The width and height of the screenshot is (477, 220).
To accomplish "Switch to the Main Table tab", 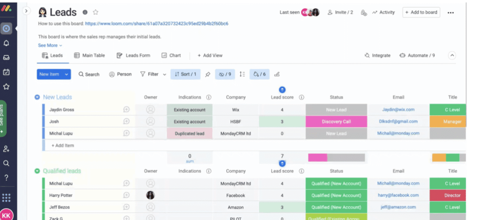I will tap(90, 55).
